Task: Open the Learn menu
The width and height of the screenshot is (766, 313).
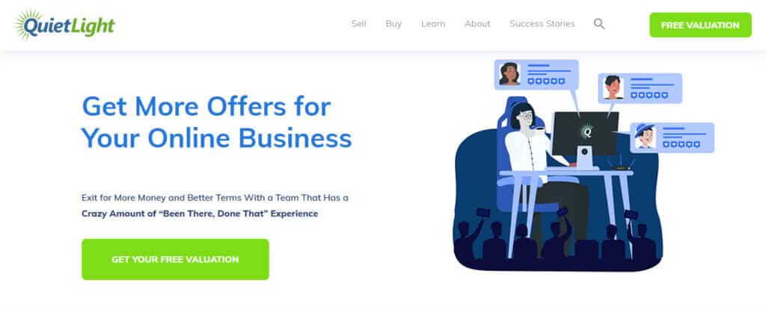Action: (x=433, y=24)
